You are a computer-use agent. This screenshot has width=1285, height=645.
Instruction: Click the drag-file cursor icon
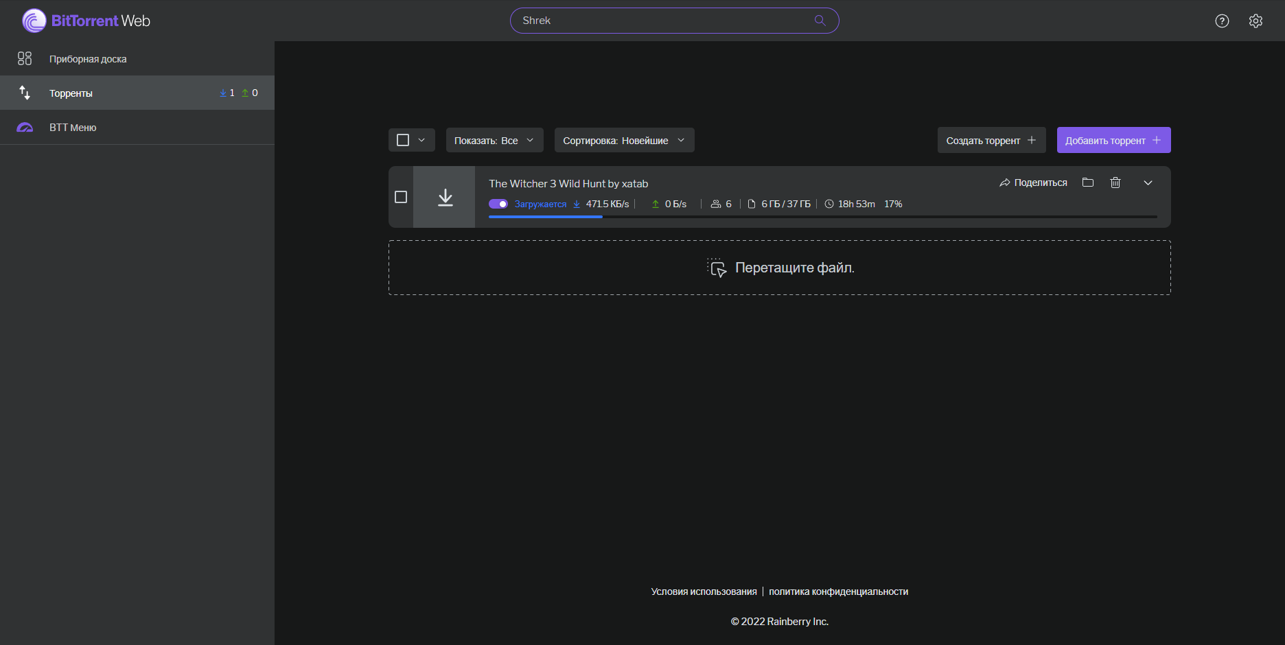pos(717,268)
